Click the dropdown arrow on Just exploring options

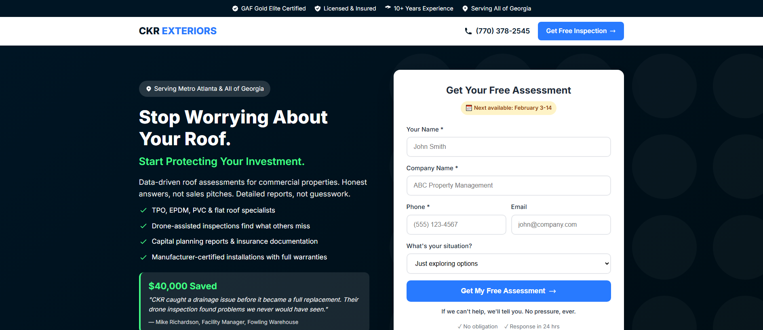pyautogui.click(x=607, y=263)
